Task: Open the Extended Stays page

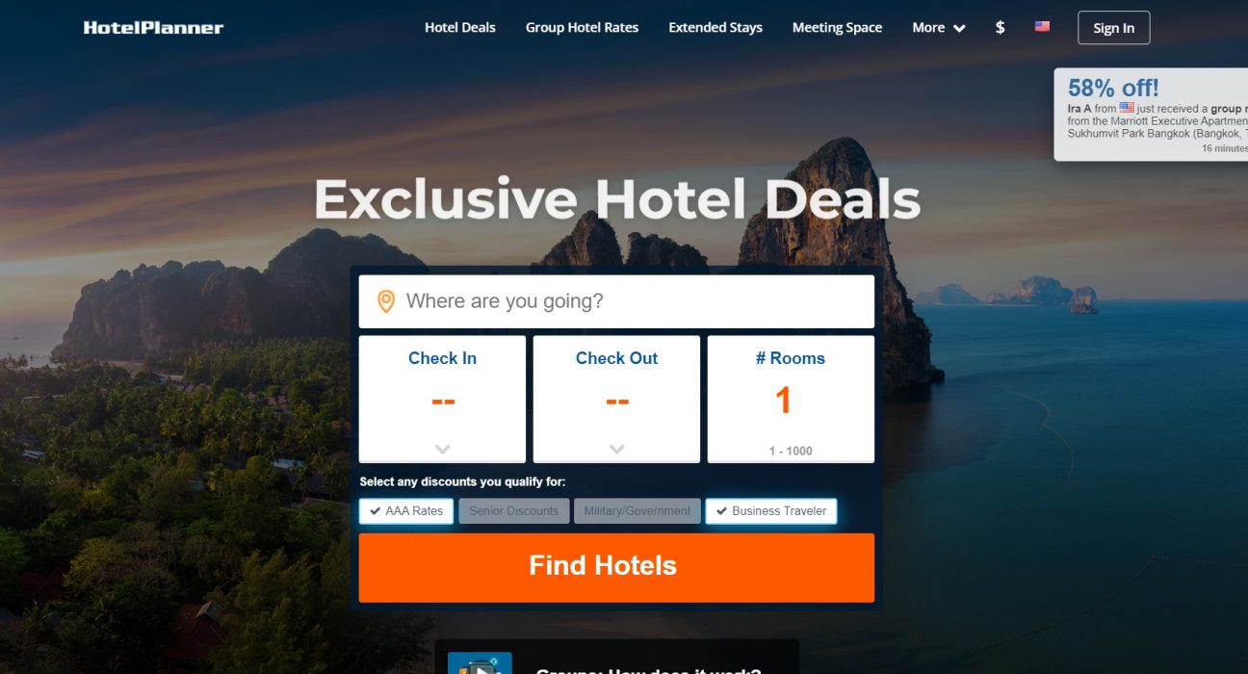Action: tap(715, 28)
